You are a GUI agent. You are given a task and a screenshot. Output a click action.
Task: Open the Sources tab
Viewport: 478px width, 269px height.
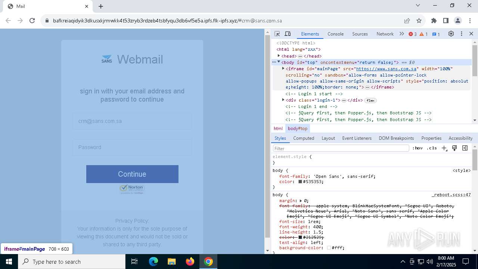point(360,34)
